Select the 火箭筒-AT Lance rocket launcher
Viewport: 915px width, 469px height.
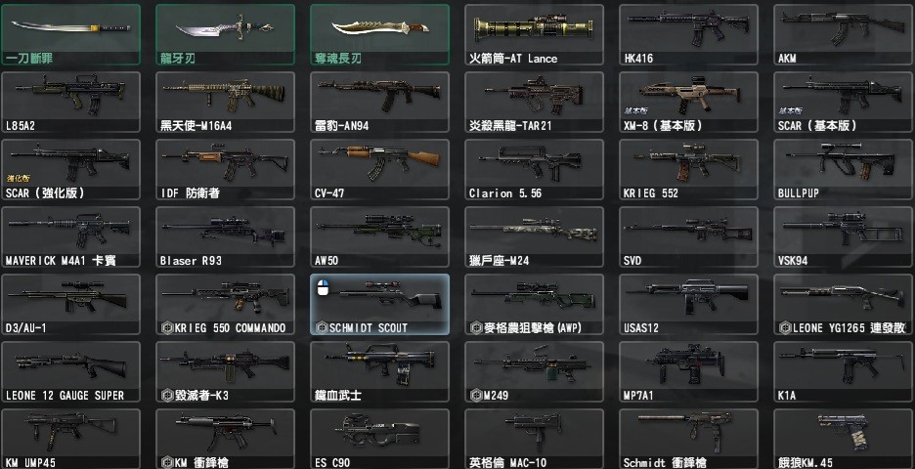coord(534,34)
